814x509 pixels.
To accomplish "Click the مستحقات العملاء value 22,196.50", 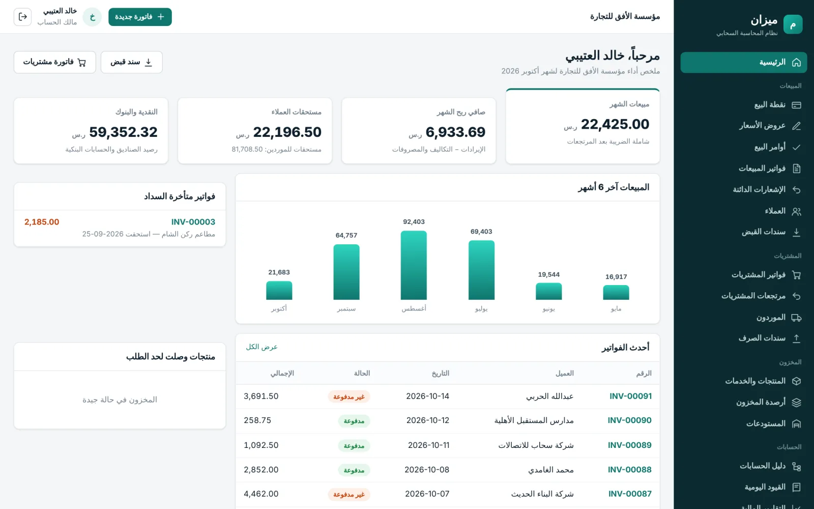I will (287, 132).
